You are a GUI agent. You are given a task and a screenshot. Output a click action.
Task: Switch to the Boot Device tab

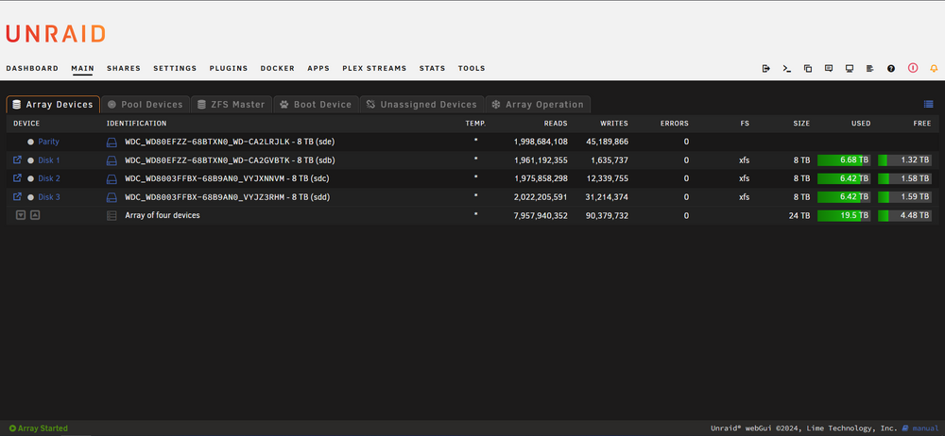[x=316, y=104]
